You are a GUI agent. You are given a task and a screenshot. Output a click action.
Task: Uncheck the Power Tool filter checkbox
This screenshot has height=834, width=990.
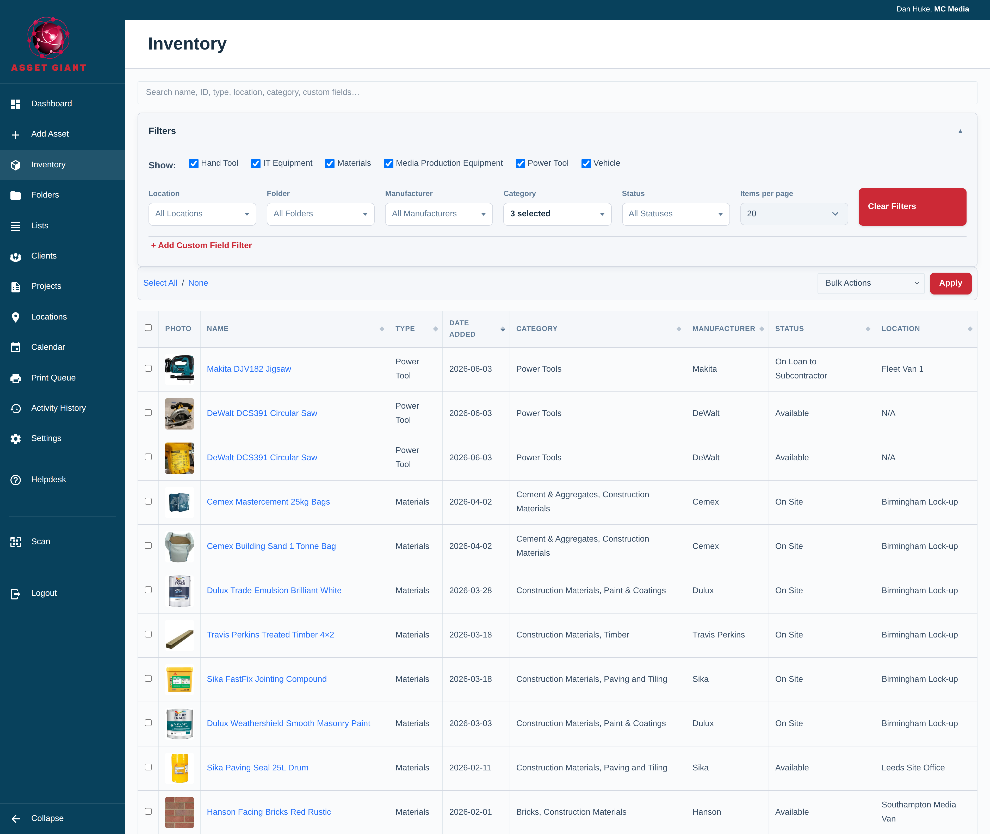point(520,164)
